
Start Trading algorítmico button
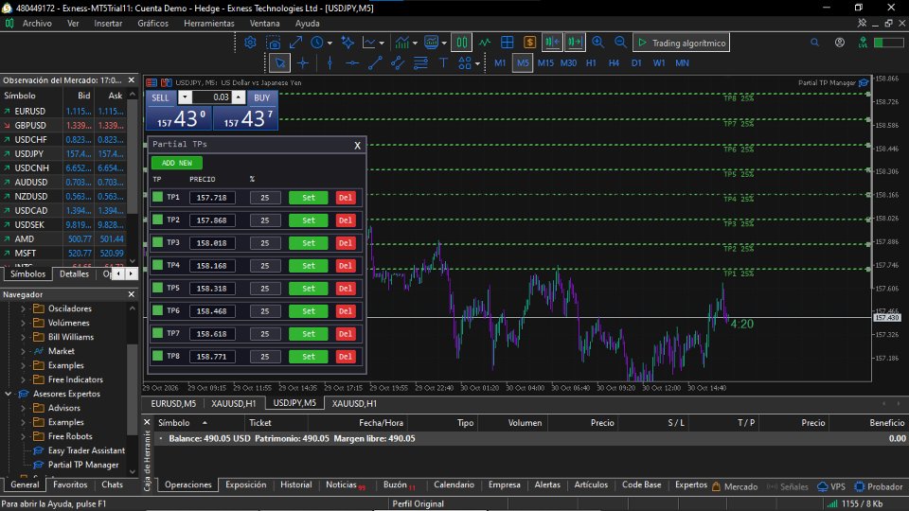coord(682,43)
